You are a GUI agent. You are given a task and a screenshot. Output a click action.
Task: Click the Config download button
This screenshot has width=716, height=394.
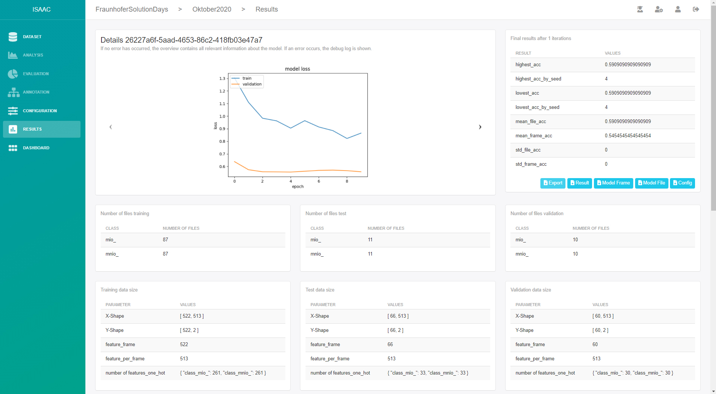682,183
